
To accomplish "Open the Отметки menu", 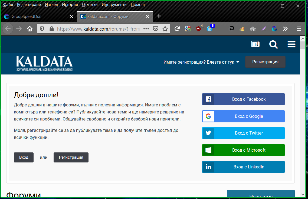I will pyautogui.click(x=90, y=5).
